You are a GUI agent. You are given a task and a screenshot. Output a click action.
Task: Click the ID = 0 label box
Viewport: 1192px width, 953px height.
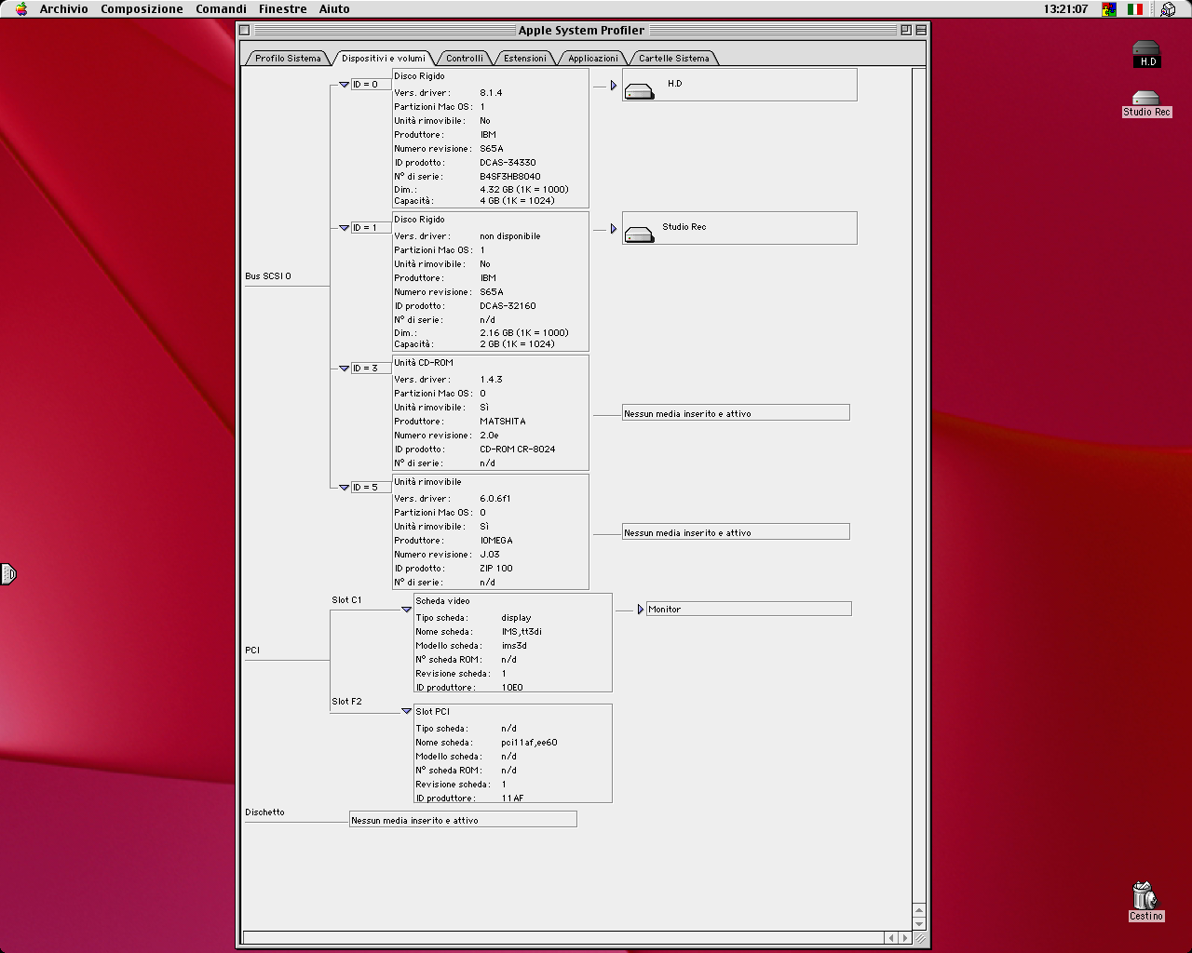(371, 85)
